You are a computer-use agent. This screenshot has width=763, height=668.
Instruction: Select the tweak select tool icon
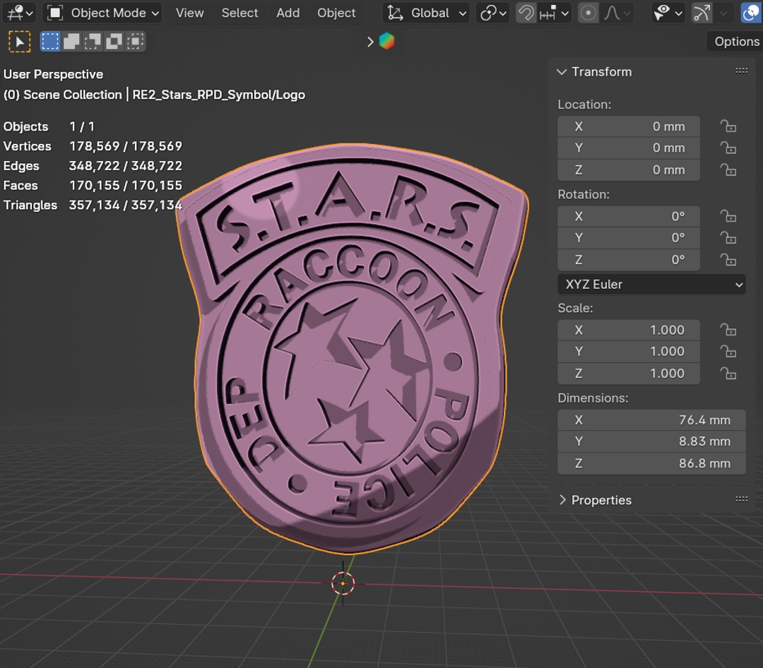[x=19, y=42]
